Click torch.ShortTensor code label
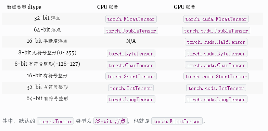 point(131,76)
